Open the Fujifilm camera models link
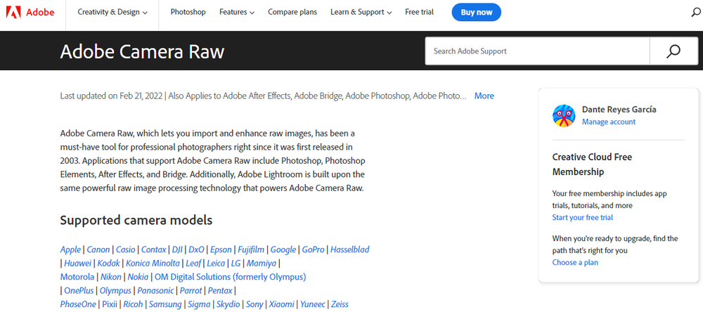 tap(251, 249)
